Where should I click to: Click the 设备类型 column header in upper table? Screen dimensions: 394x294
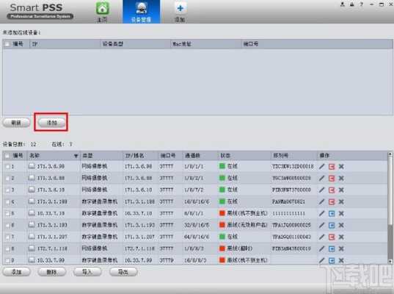[135, 44]
